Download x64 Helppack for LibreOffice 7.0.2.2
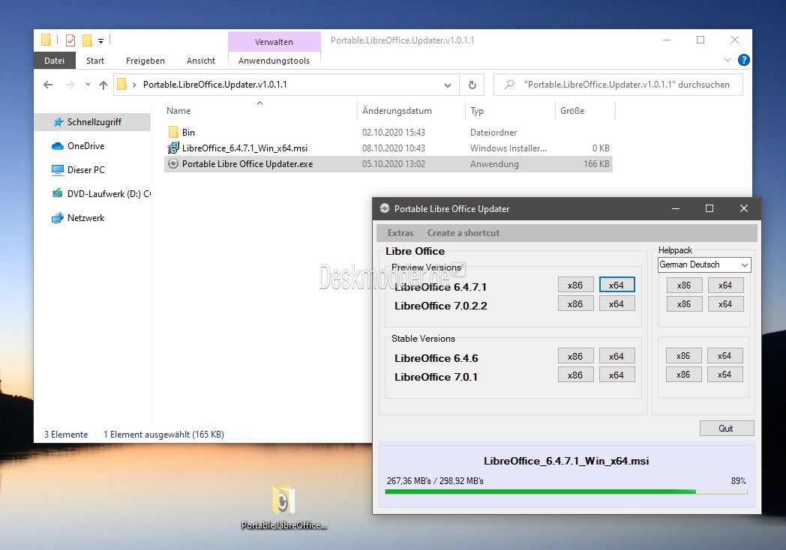The image size is (786, 550). pyautogui.click(x=725, y=303)
